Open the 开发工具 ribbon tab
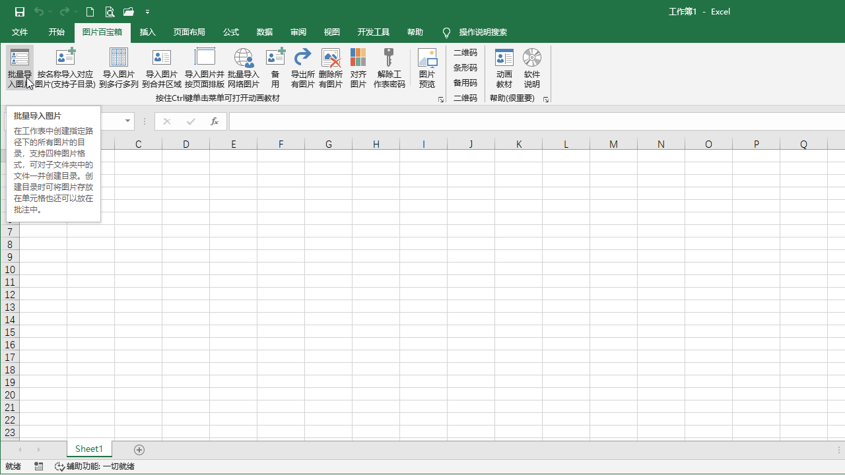The image size is (845, 475). click(374, 32)
